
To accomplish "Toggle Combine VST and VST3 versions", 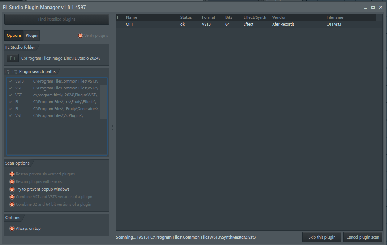I will (x=12, y=197).
